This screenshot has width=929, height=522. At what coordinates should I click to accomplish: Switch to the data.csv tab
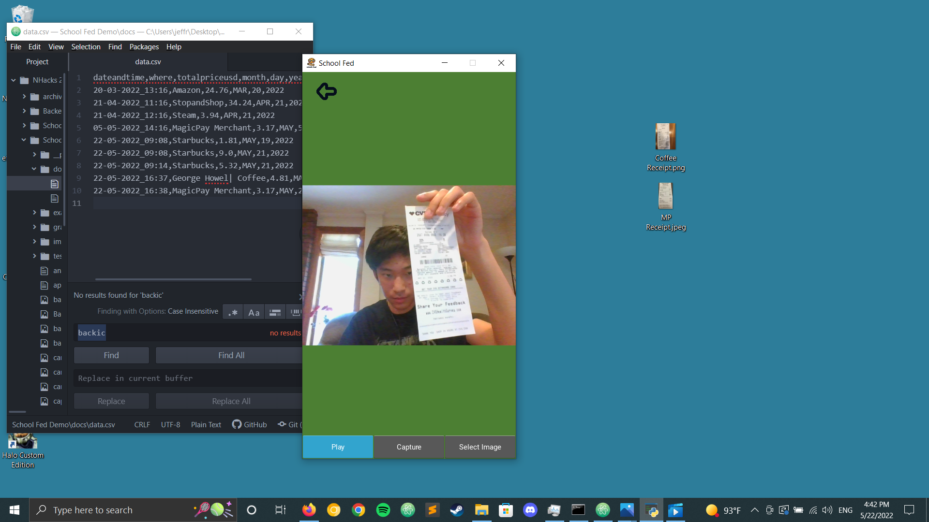(148, 62)
